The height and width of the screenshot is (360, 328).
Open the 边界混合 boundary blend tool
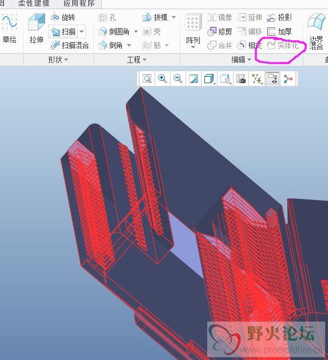click(x=317, y=31)
